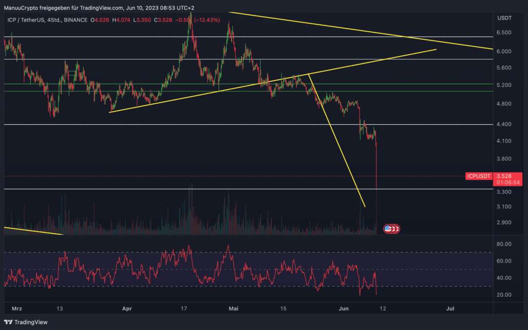Click the RSI 20.00 scale label
This screenshot has height=330, width=528.
(504, 295)
